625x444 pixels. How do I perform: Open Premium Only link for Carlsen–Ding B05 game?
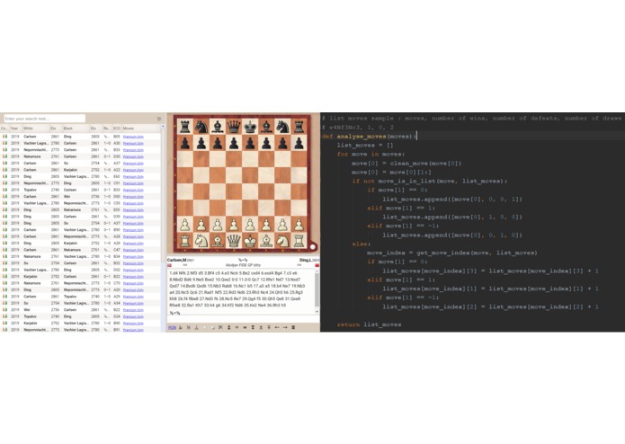tap(133, 137)
